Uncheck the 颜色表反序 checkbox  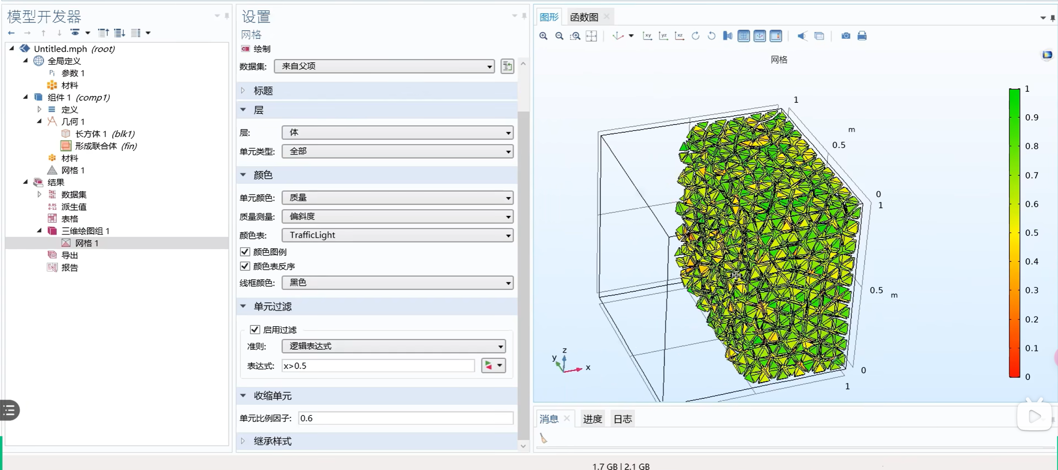coord(245,267)
